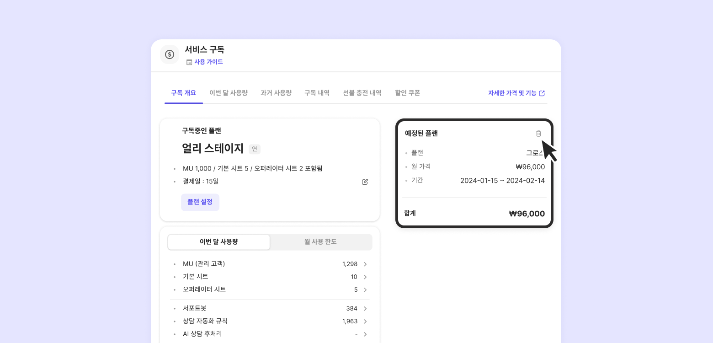713x343 pixels.
Task: Click the dollar coin subscription icon
Action: [x=170, y=54]
